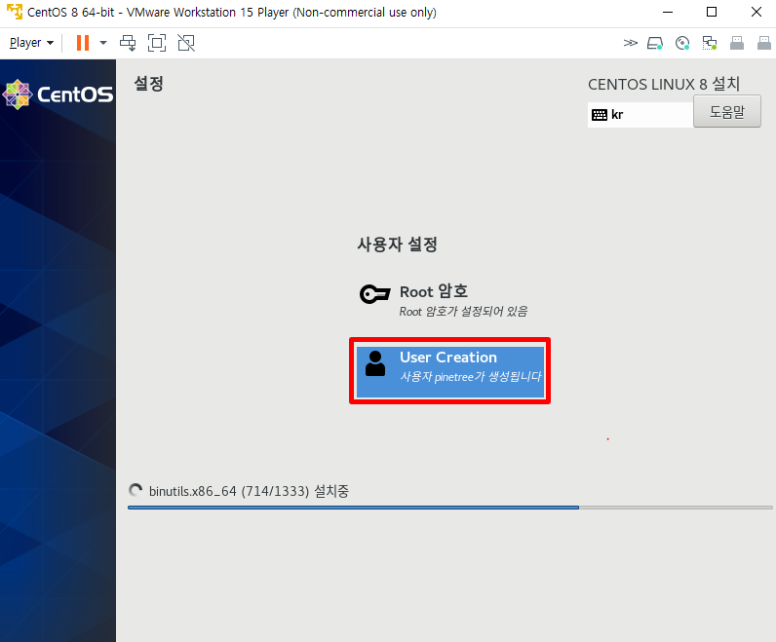Viewport: 776px width, 642px height.
Task: Minimize the VMware Player window
Action: [668, 12]
